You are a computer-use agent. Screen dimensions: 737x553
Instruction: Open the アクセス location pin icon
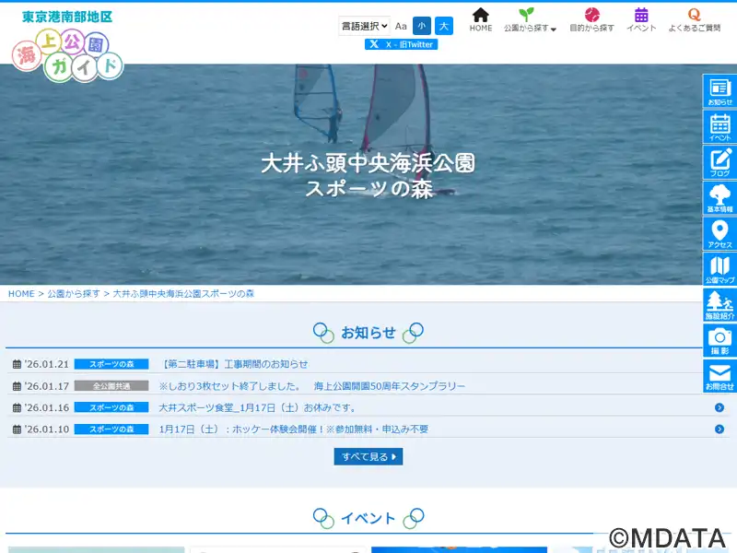tap(719, 234)
